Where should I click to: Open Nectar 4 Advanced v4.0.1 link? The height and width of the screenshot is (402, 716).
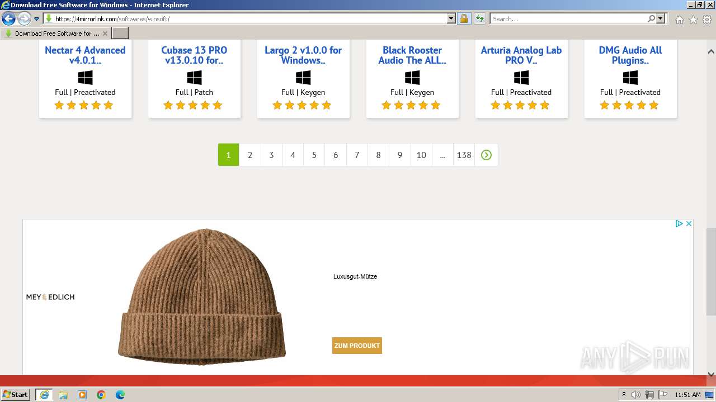[85, 55]
